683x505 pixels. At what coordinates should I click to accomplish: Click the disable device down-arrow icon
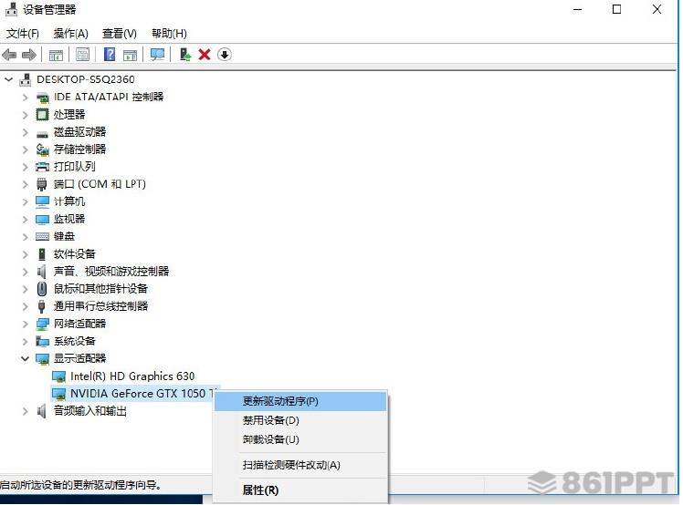coord(225,55)
